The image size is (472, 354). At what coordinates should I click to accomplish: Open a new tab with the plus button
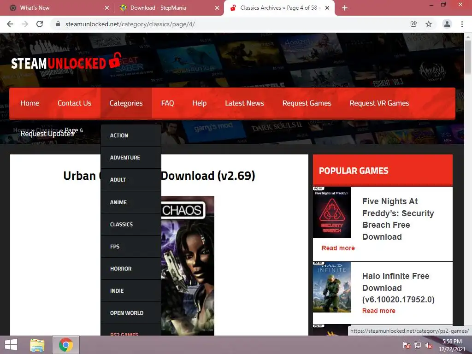point(345,8)
